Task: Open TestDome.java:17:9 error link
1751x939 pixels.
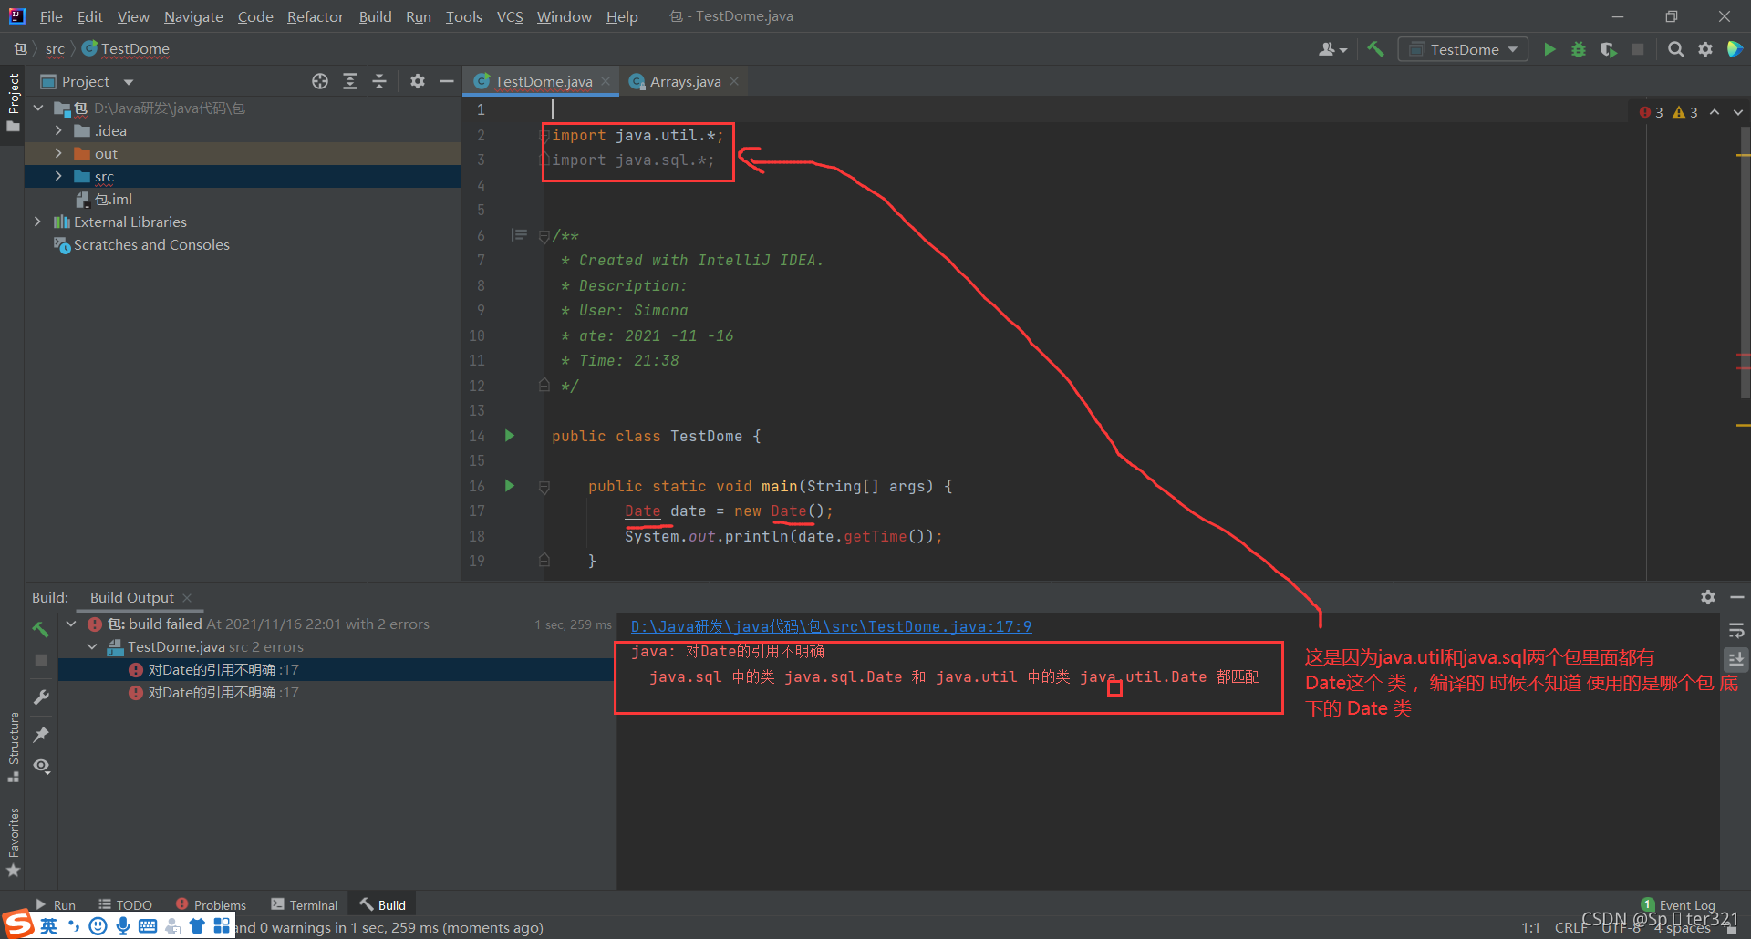Action: click(831, 626)
